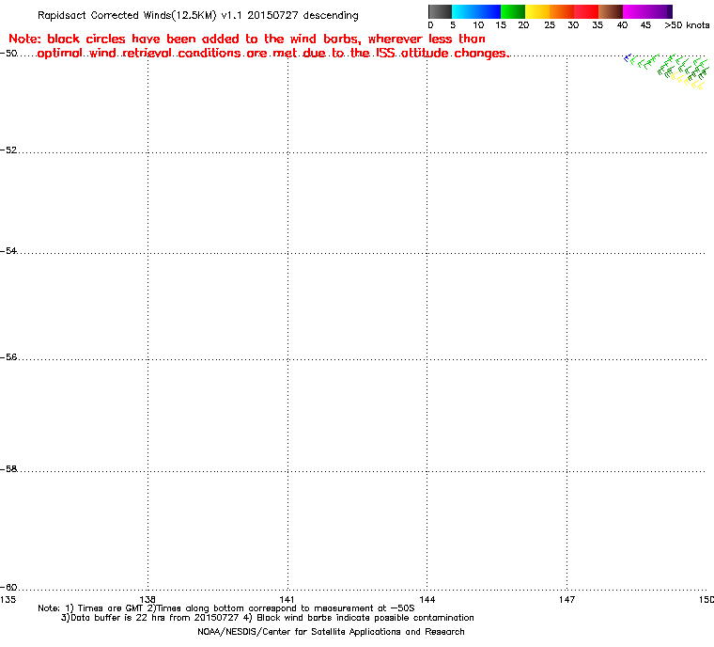714x647 pixels.
Task: Click the orange 25-30 knots legend color
Action: [562, 11]
